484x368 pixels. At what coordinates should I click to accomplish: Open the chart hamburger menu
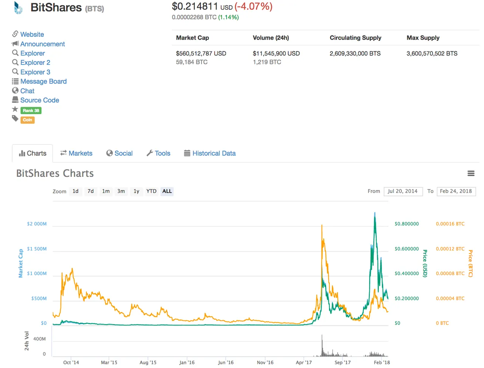coord(471,173)
